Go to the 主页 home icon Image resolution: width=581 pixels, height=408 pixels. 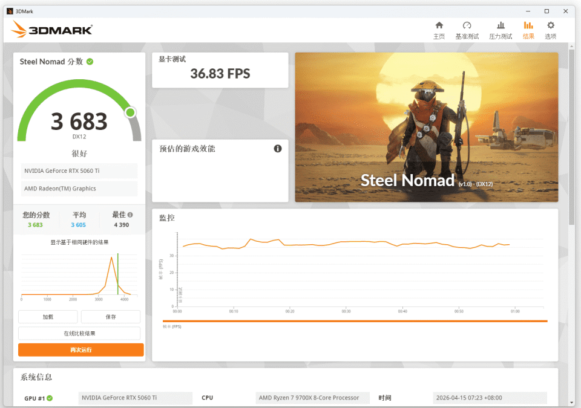click(x=439, y=25)
